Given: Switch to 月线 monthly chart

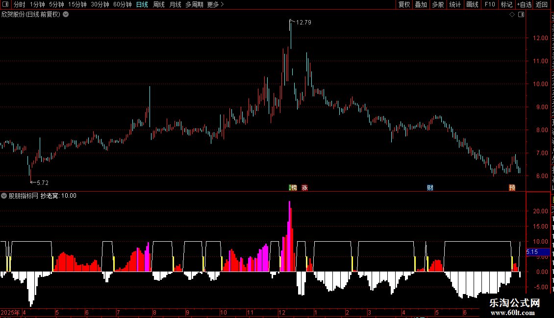Looking at the screenshot, I should click(x=175, y=4).
